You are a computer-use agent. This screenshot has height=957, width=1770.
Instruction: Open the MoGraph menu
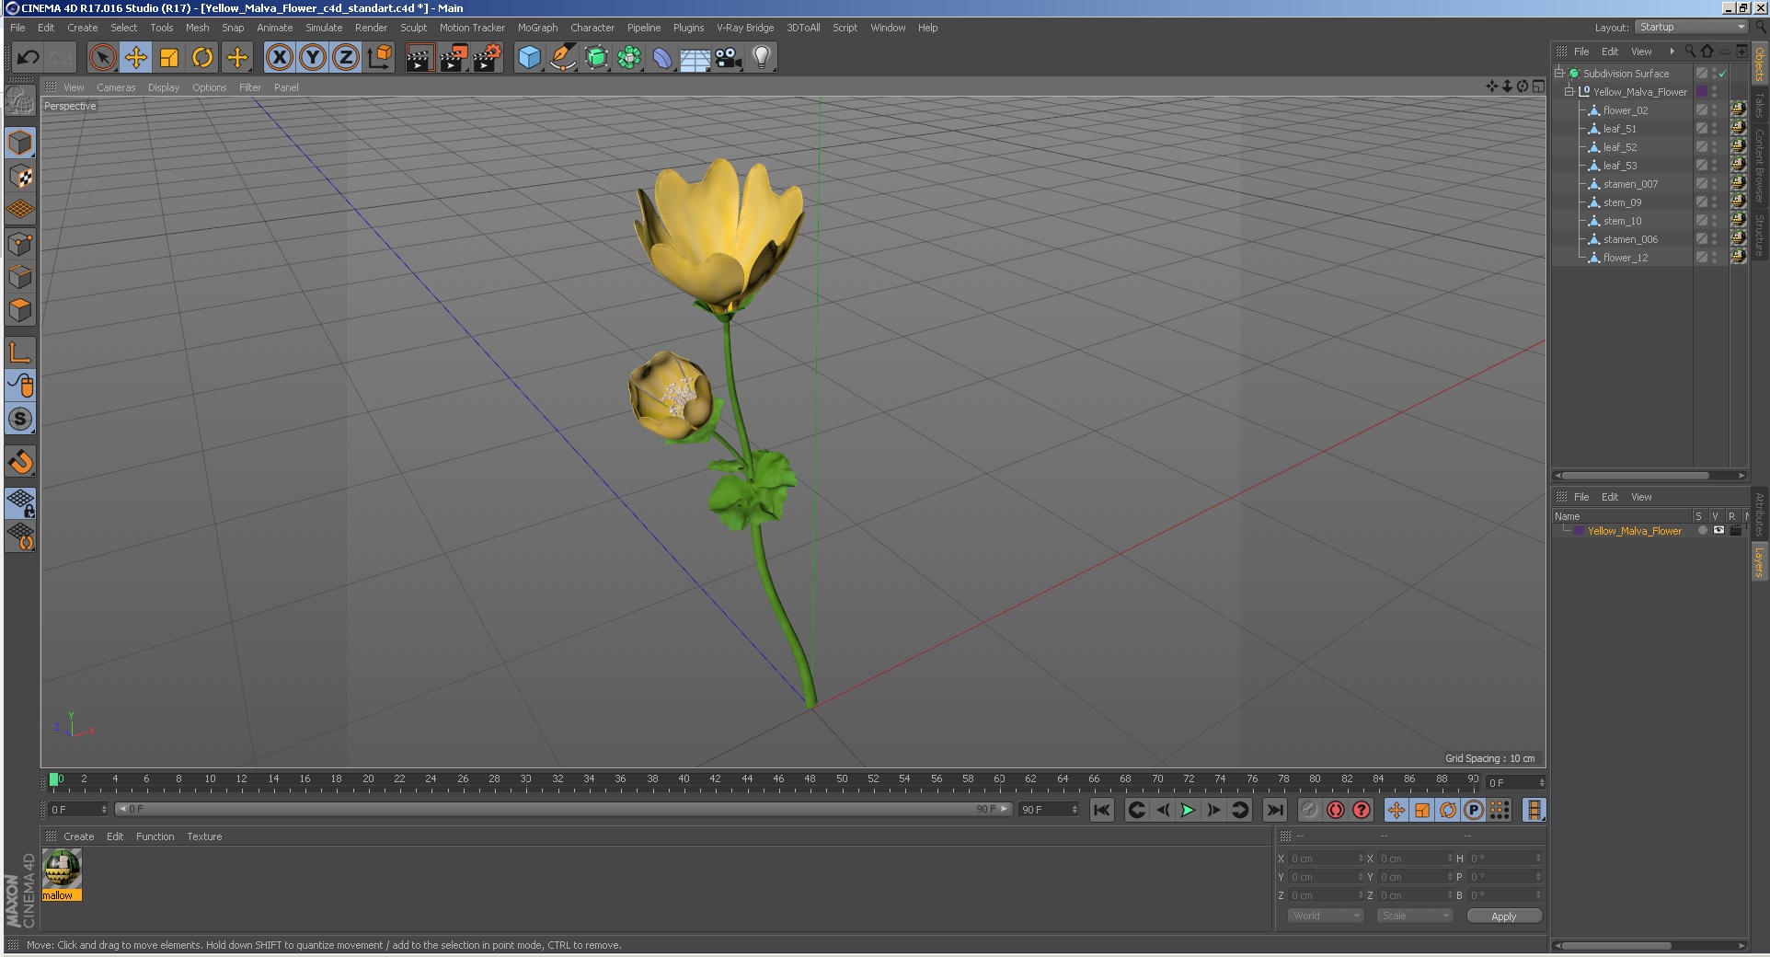click(537, 28)
